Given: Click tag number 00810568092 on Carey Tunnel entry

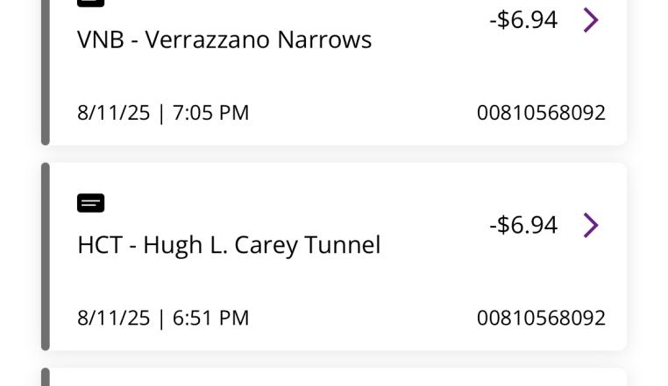Looking at the screenshot, I should (541, 318).
